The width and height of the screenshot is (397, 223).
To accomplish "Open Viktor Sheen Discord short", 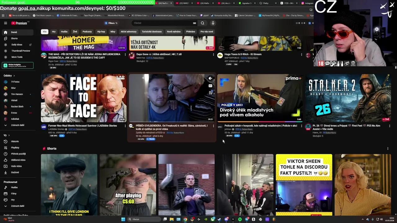I will pos(304,185).
